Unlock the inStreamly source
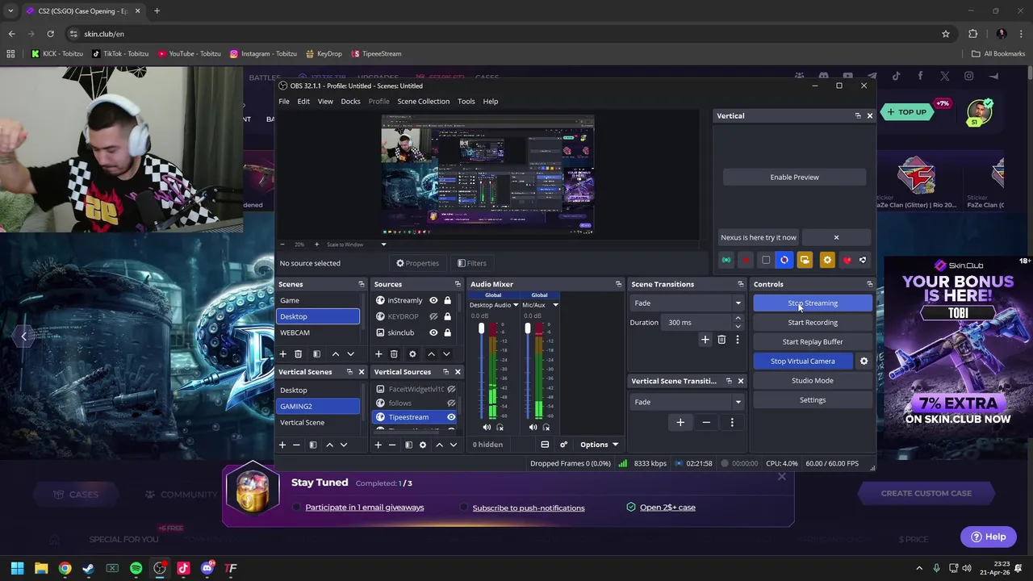The height and width of the screenshot is (581, 1033). (447, 300)
